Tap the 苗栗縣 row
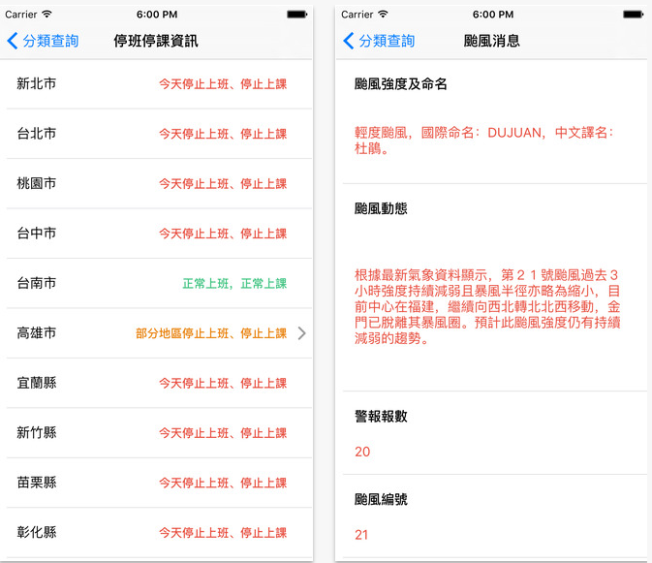The width and height of the screenshot is (652, 563). (157, 483)
